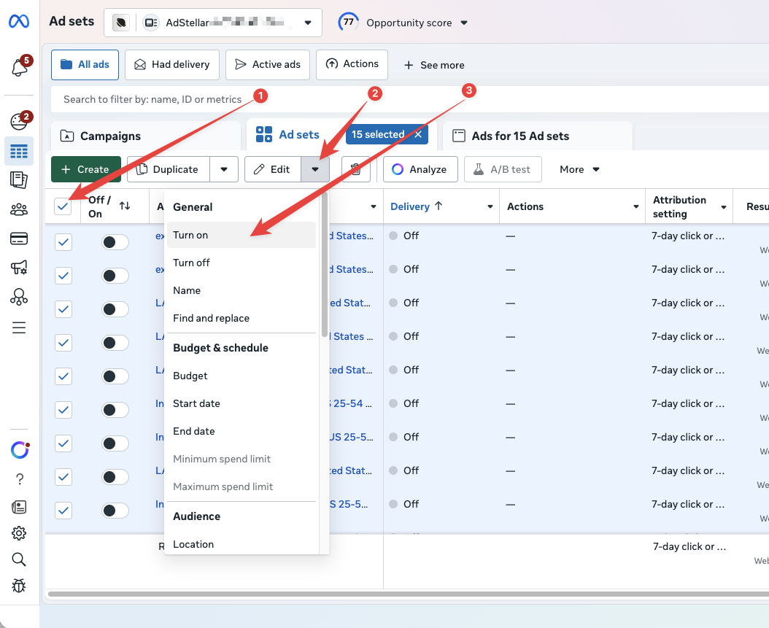The width and height of the screenshot is (769, 628).
Task: Click the horizontal table scrollbar
Action: 409,594
